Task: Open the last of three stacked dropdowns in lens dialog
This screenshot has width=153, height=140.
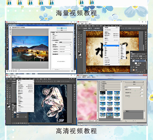Action: coord(65,52)
